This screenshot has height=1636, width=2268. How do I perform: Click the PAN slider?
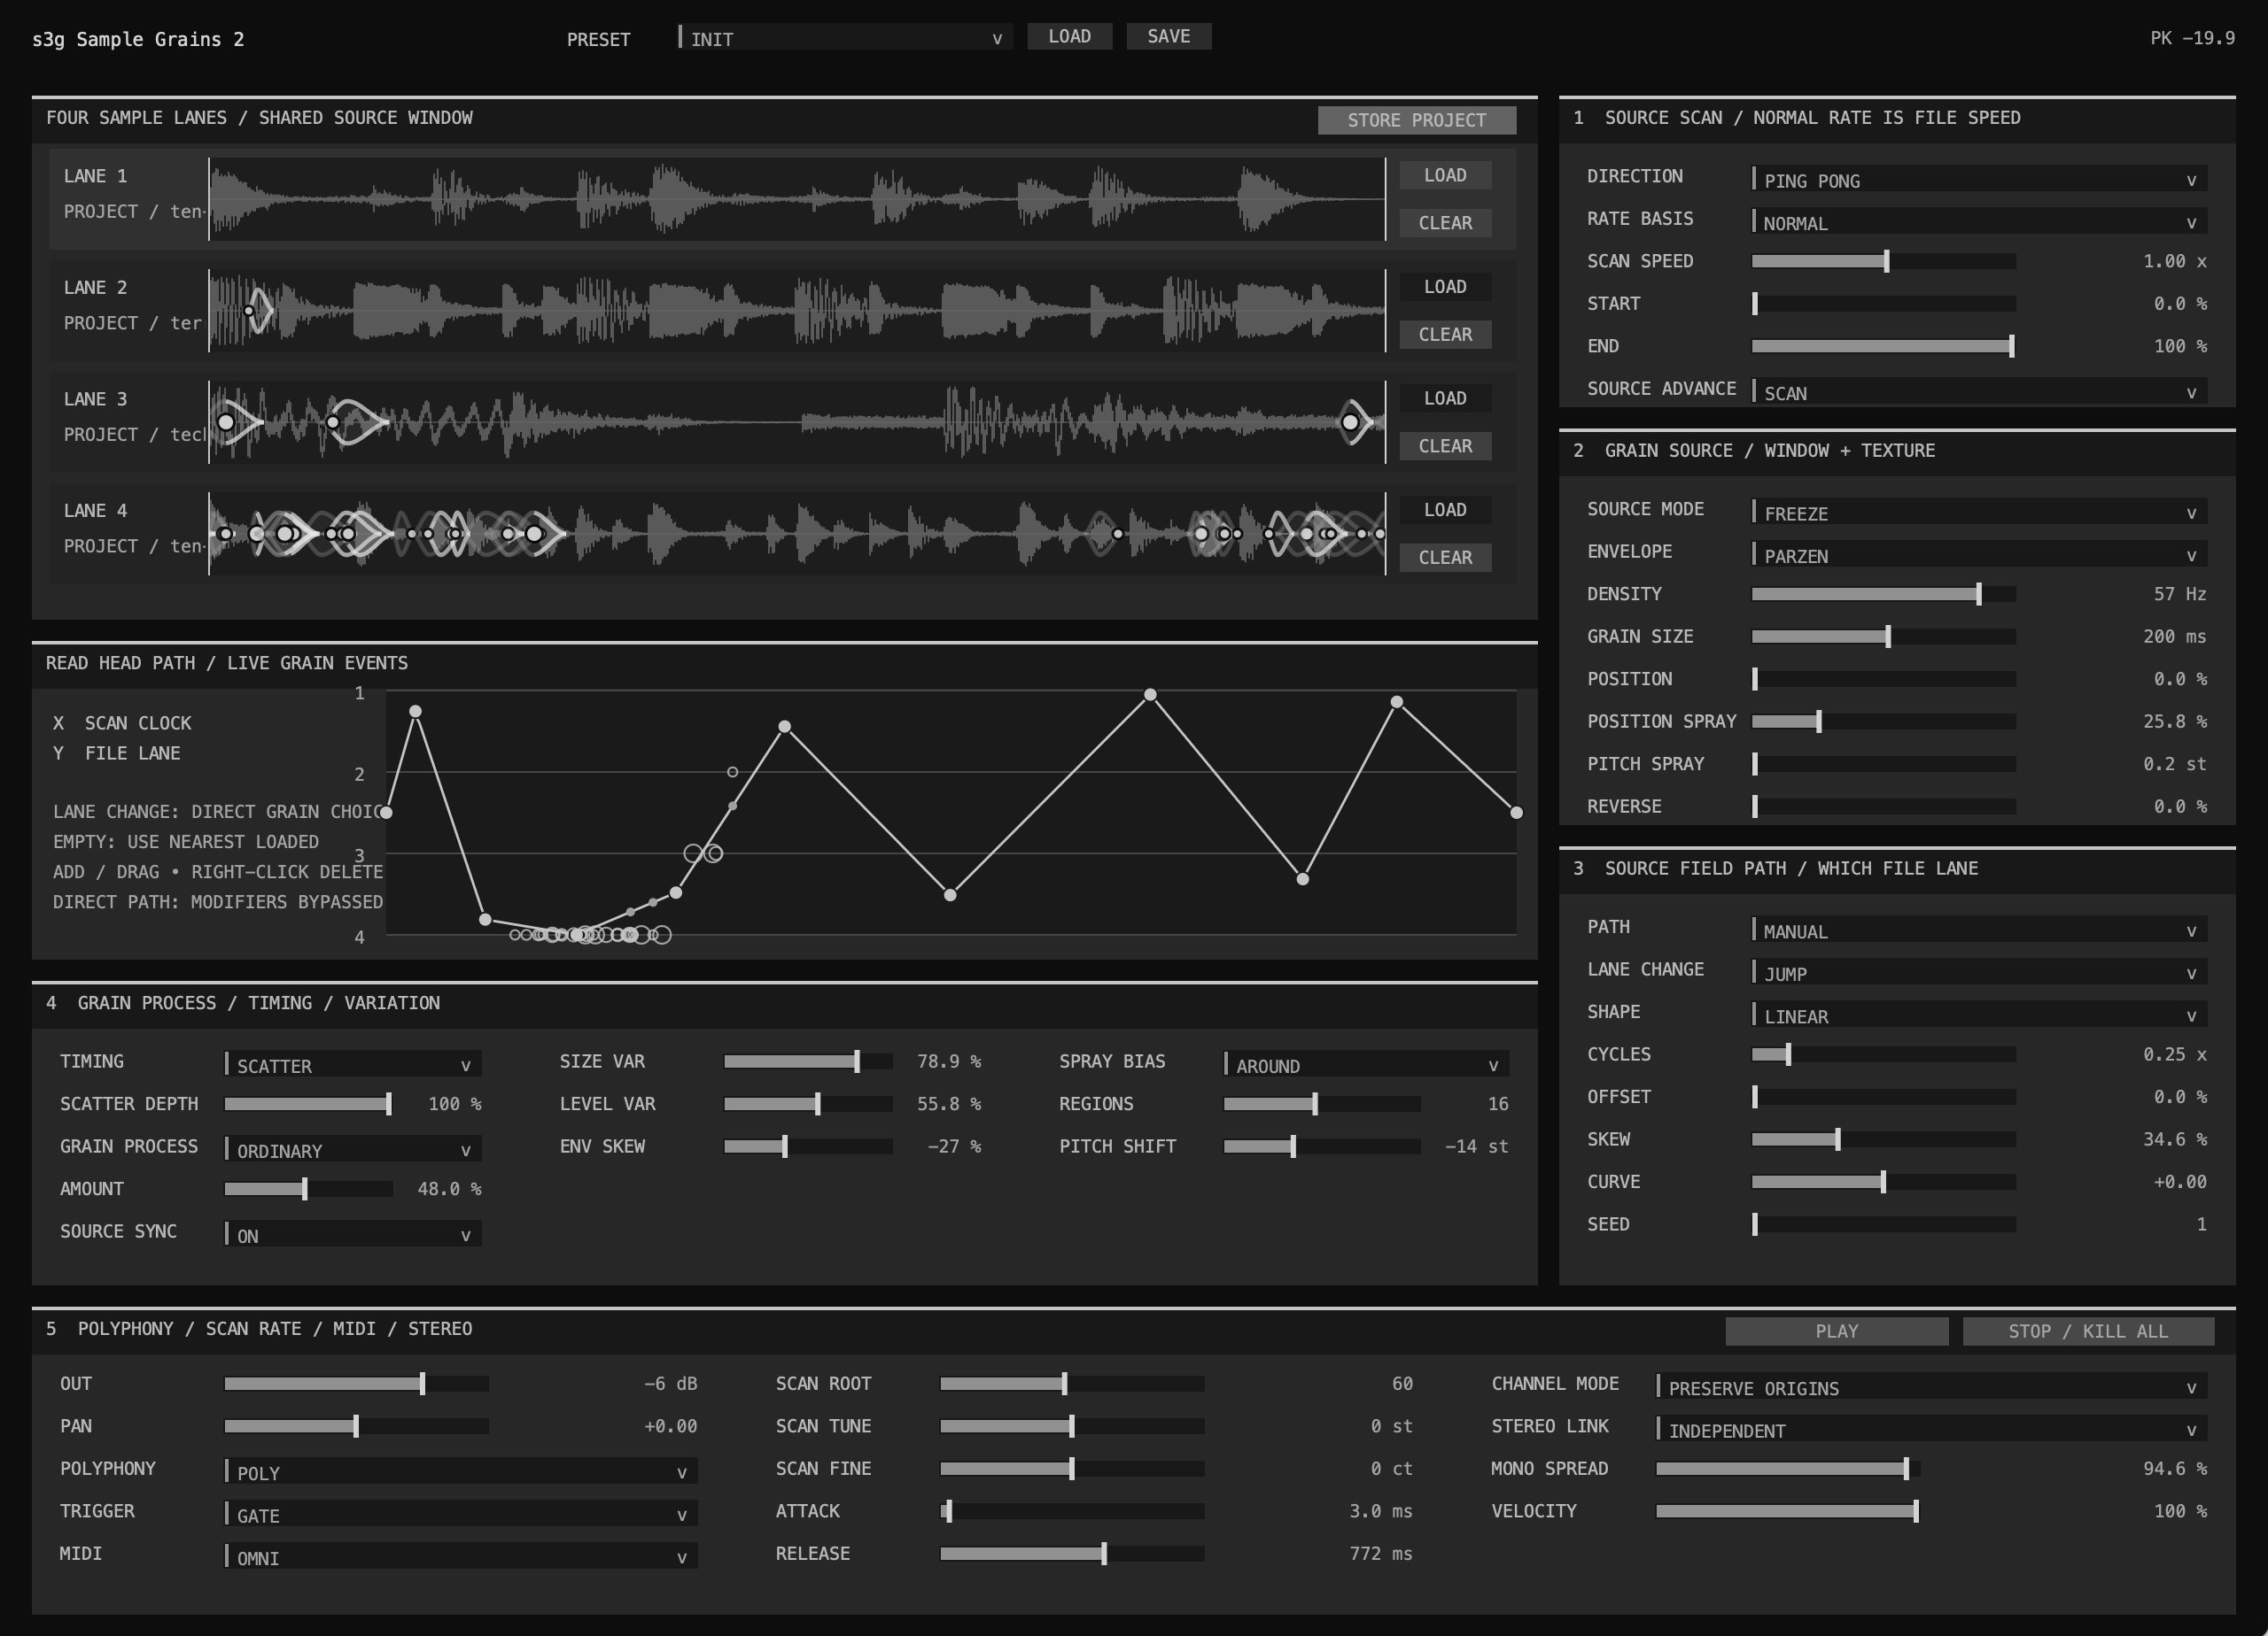pos(356,1426)
